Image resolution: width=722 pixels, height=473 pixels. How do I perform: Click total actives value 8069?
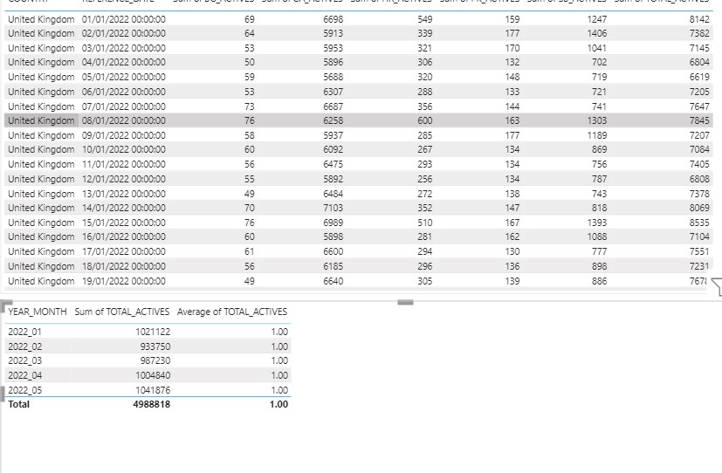click(699, 208)
